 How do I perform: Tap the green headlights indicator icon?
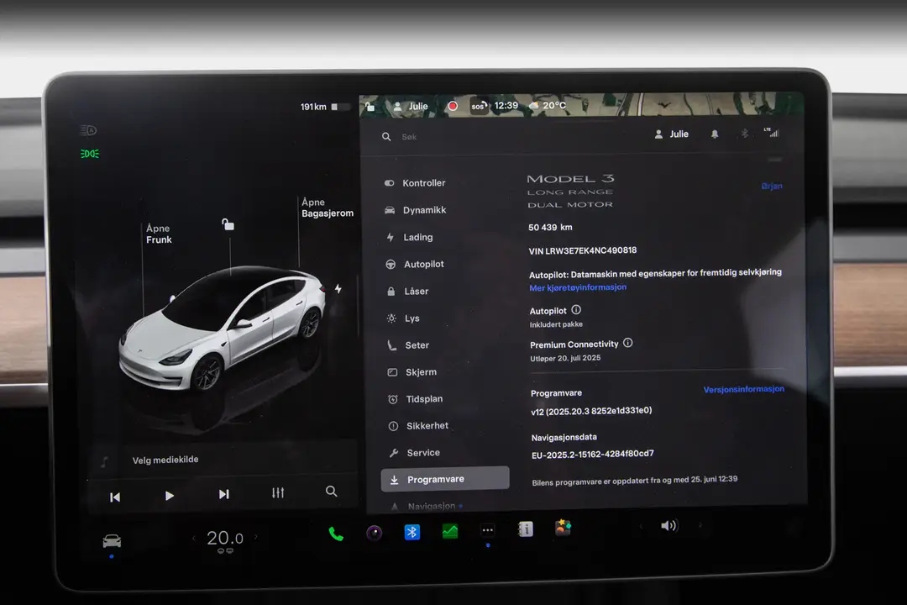coord(90,154)
